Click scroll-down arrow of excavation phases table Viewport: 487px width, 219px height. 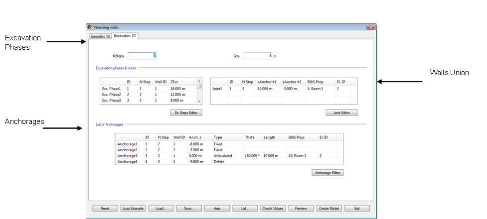(x=199, y=102)
